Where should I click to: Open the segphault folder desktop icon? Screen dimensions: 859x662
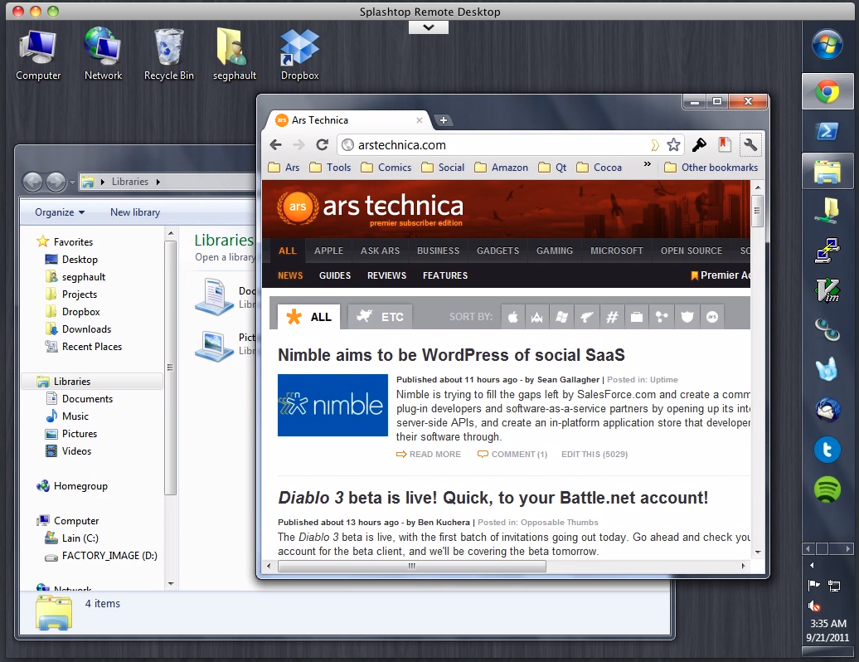pos(235,55)
